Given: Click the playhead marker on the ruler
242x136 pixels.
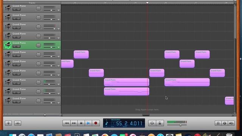Looking at the screenshot, I should [x=147, y=3].
